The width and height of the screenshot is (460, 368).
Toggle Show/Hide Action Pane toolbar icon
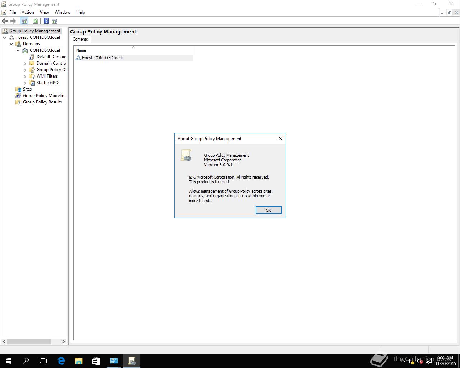pyautogui.click(x=55, y=21)
